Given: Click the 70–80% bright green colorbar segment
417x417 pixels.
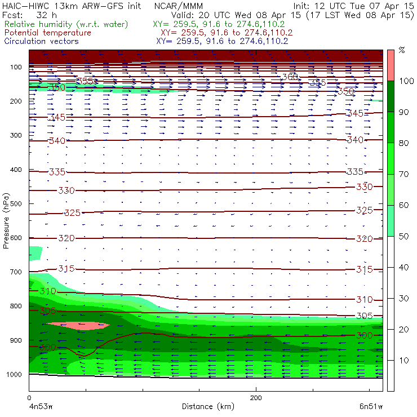Looking at the screenshot, I should point(391,158).
